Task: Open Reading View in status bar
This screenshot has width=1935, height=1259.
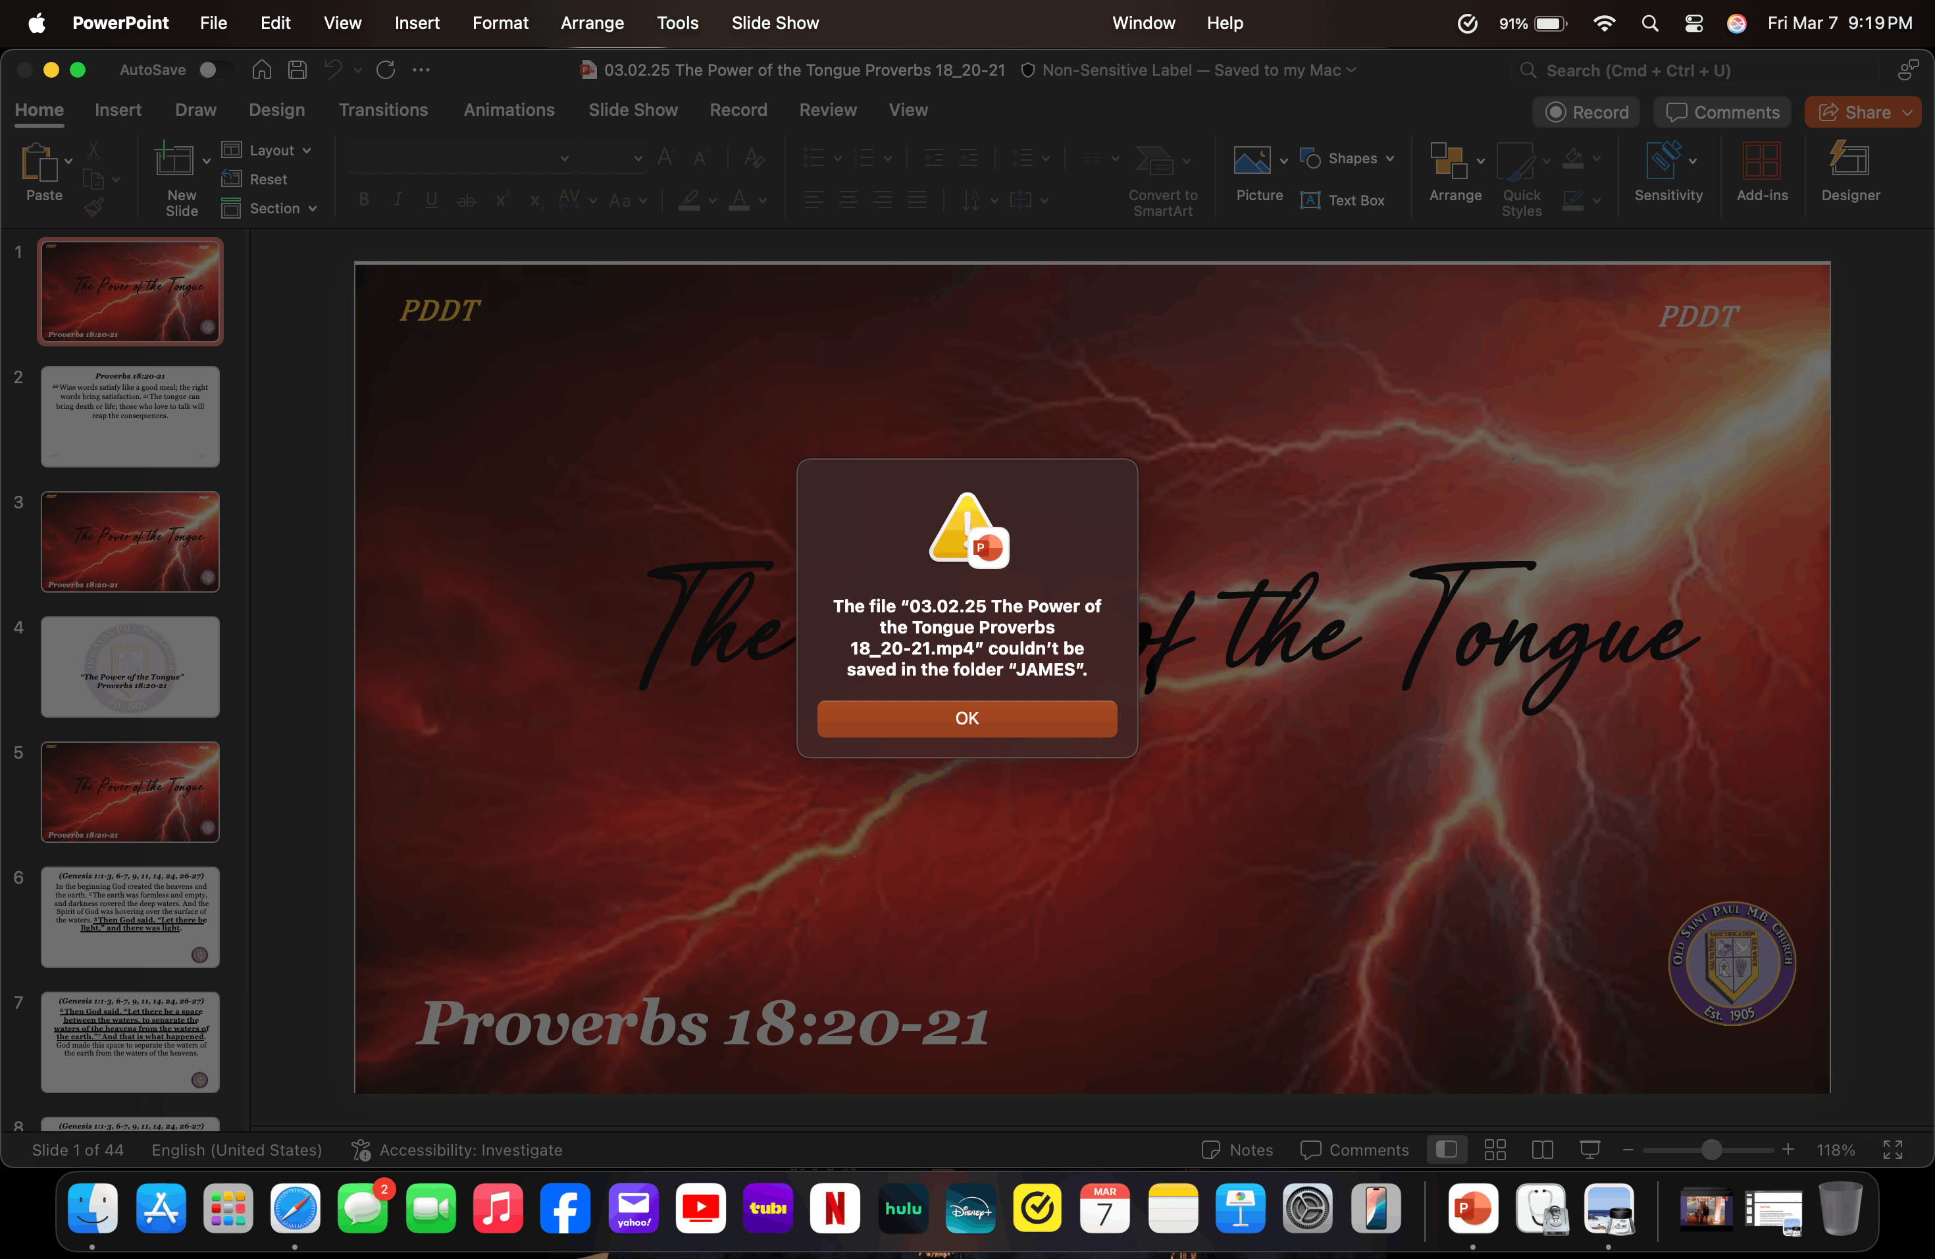Action: coord(1541,1149)
